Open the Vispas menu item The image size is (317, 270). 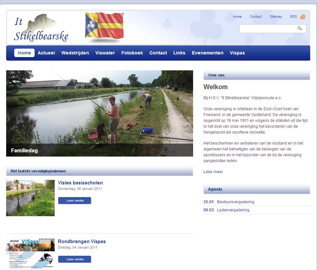(x=237, y=53)
